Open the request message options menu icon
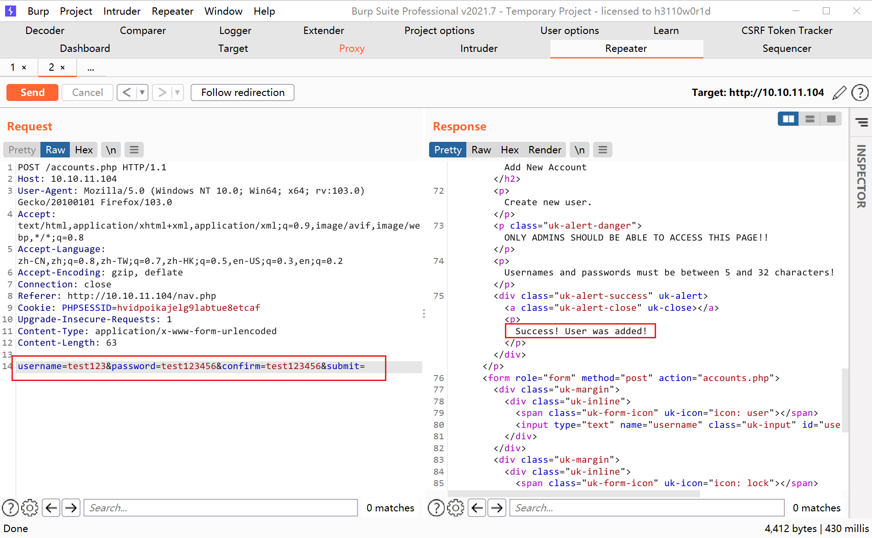This screenshot has width=872, height=538. click(134, 150)
